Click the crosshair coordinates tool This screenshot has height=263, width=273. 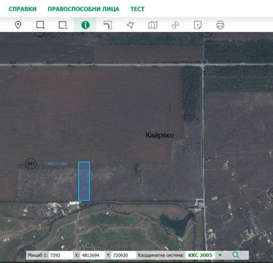click(175, 25)
